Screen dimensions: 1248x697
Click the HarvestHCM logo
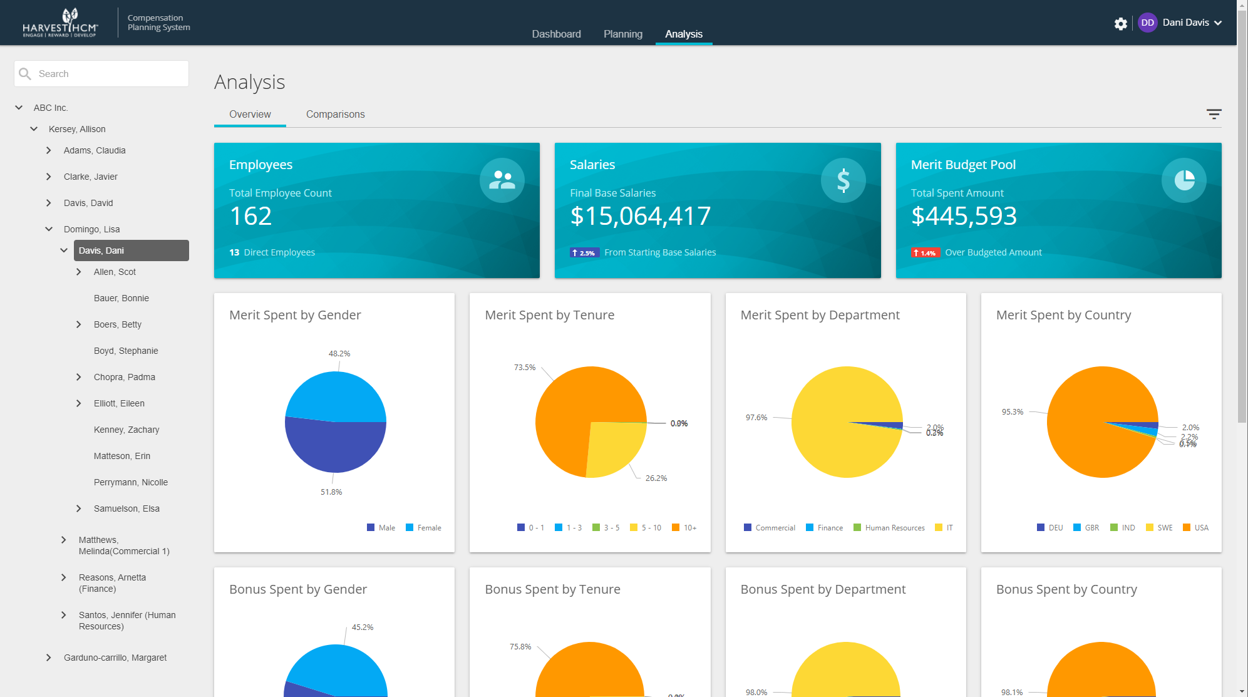[x=61, y=23]
